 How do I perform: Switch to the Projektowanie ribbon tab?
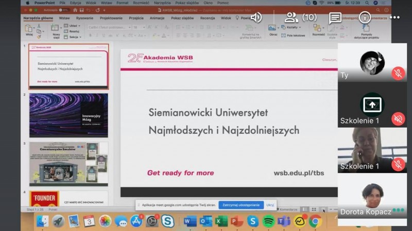tap(111, 18)
